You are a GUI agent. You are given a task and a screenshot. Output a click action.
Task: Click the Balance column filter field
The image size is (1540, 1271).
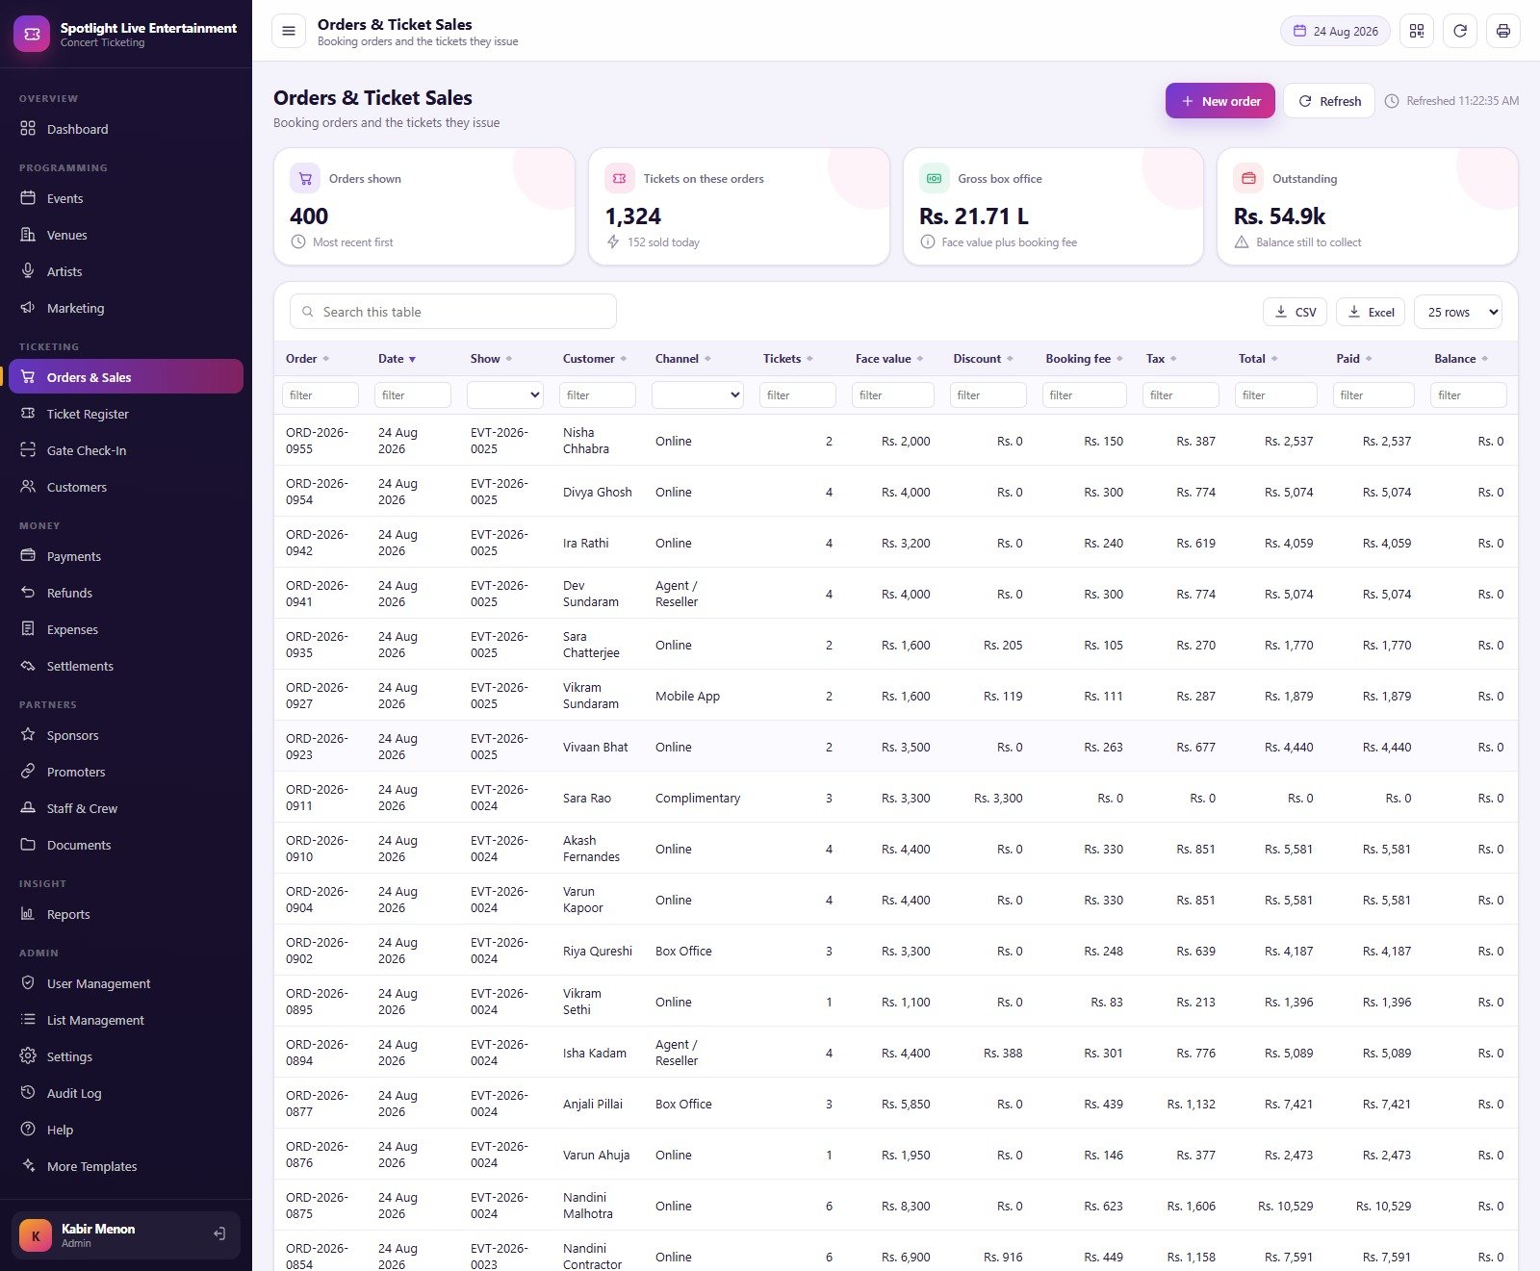[1469, 395]
